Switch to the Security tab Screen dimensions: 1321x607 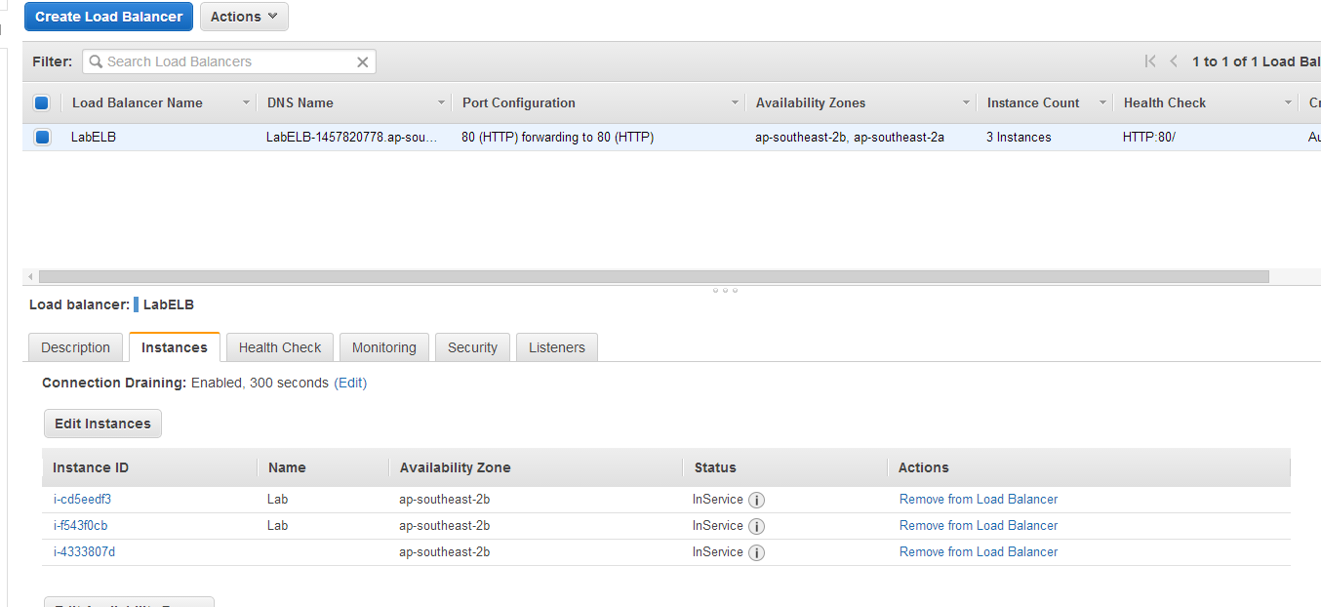coord(472,347)
